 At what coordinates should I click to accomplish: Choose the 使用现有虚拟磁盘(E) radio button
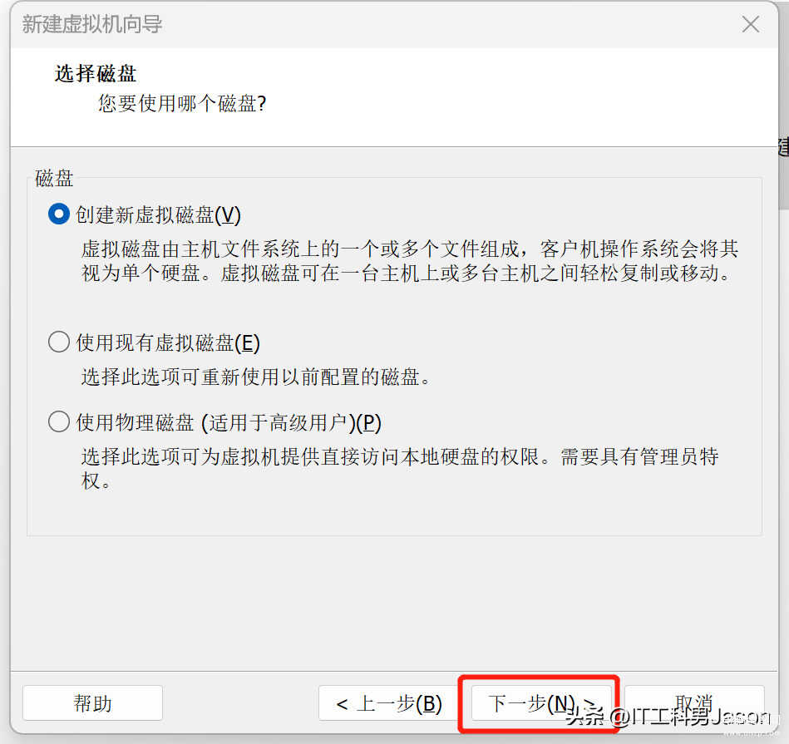point(59,342)
